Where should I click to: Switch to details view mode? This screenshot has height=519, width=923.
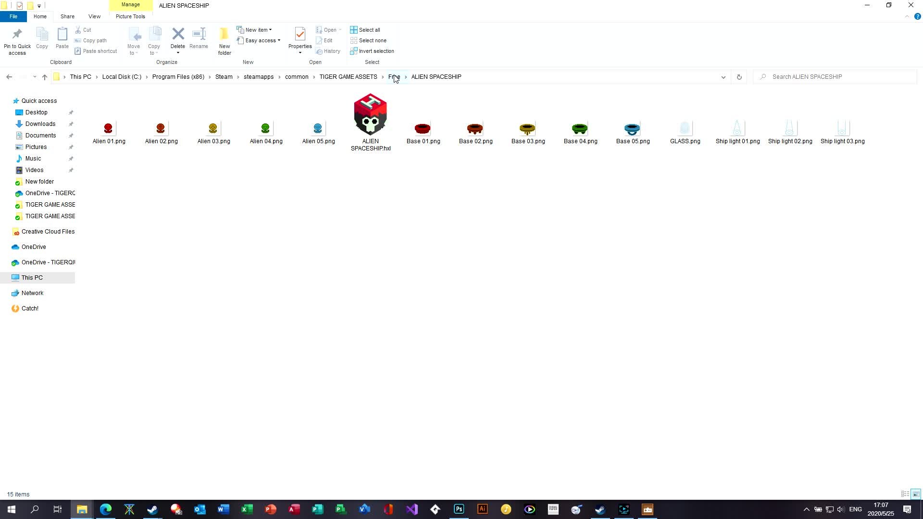pos(905,494)
